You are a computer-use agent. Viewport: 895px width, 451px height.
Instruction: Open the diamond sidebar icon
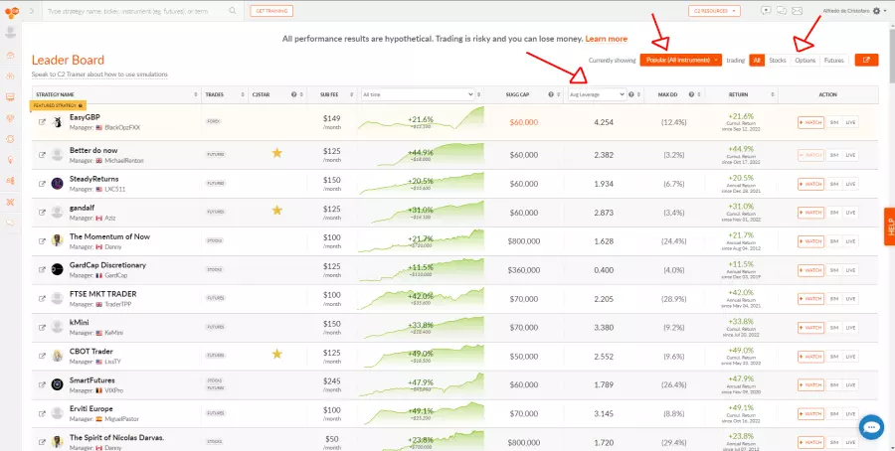coord(10,118)
